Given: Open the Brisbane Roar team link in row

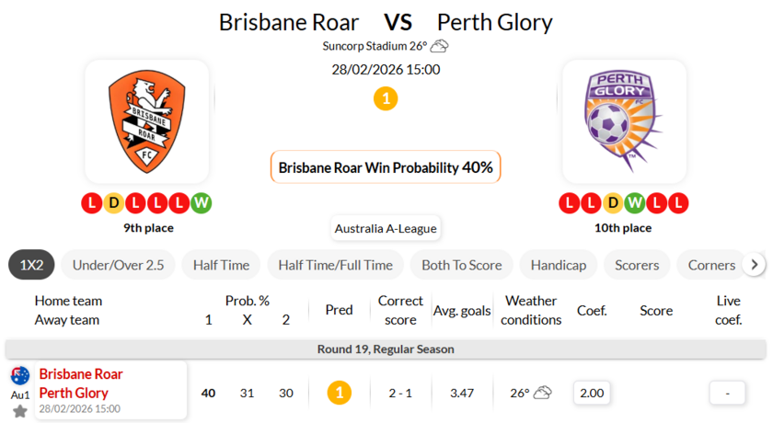Looking at the screenshot, I should [x=81, y=374].
